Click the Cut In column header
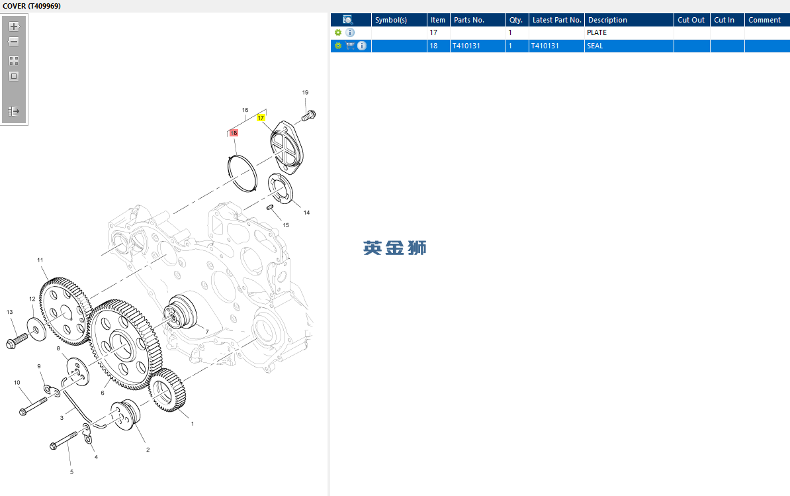 (728, 20)
